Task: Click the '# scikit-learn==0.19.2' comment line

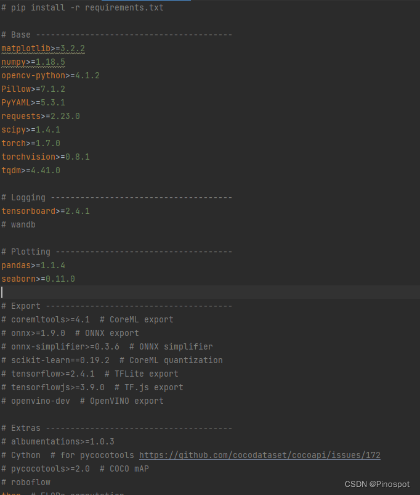Action: pyautogui.click(x=112, y=361)
